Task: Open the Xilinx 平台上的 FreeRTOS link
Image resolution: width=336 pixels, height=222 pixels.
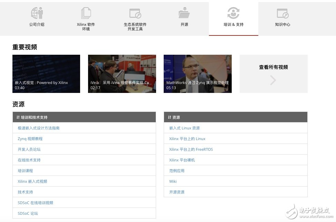Action: pos(191,149)
